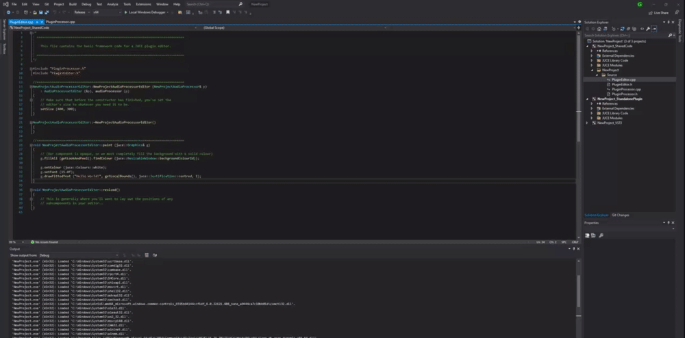The width and height of the screenshot is (685, 338).
Task: Click the No issues found status indicator
Action: tap(45, 242)
